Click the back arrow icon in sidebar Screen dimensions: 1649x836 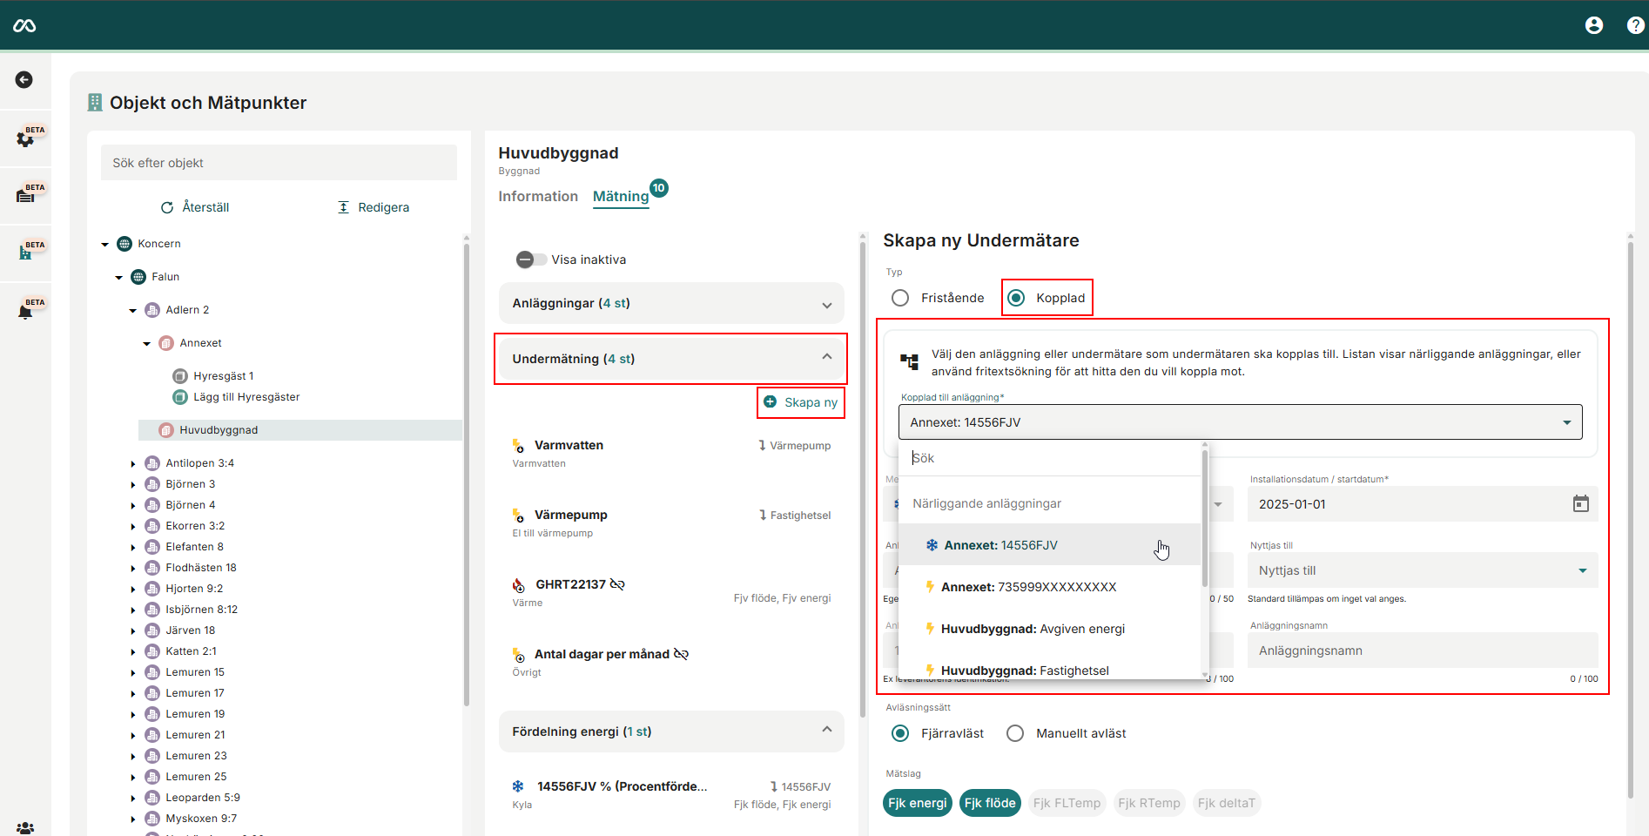24,80
